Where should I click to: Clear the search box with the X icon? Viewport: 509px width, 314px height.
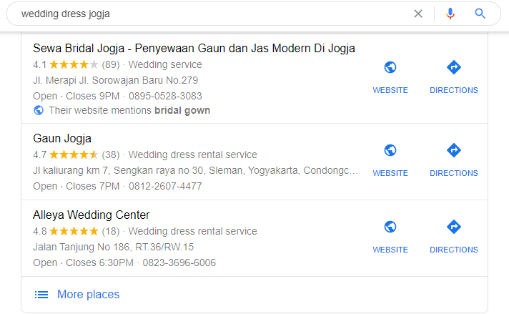[418, 14]
